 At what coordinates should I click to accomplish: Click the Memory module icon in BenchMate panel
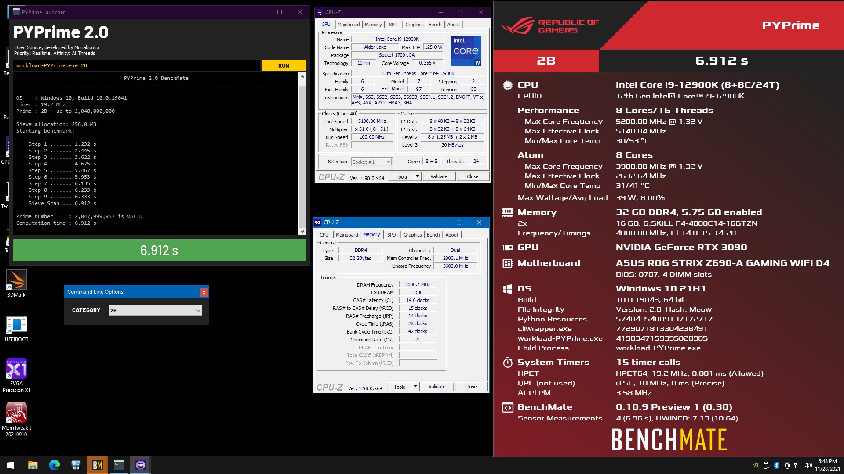click(x=507, y=212)
